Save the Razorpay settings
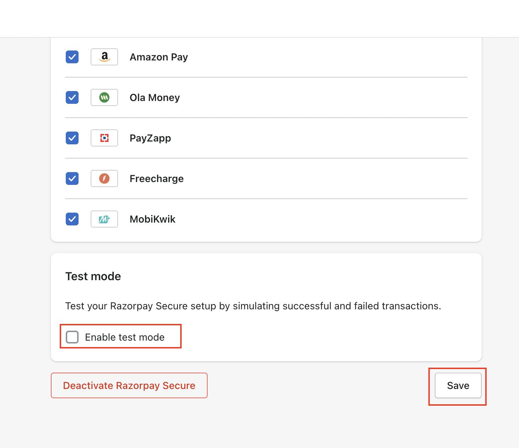Screen dimensions: 519x448 click(458, 385)
